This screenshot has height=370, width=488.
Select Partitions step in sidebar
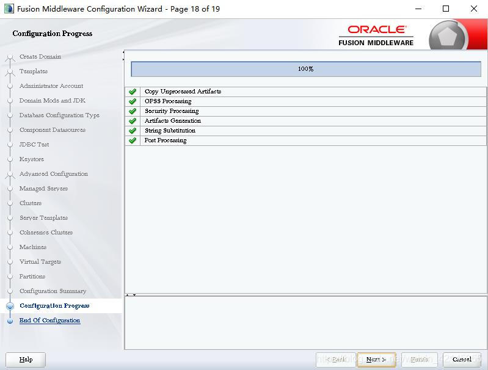pos(32,276)
